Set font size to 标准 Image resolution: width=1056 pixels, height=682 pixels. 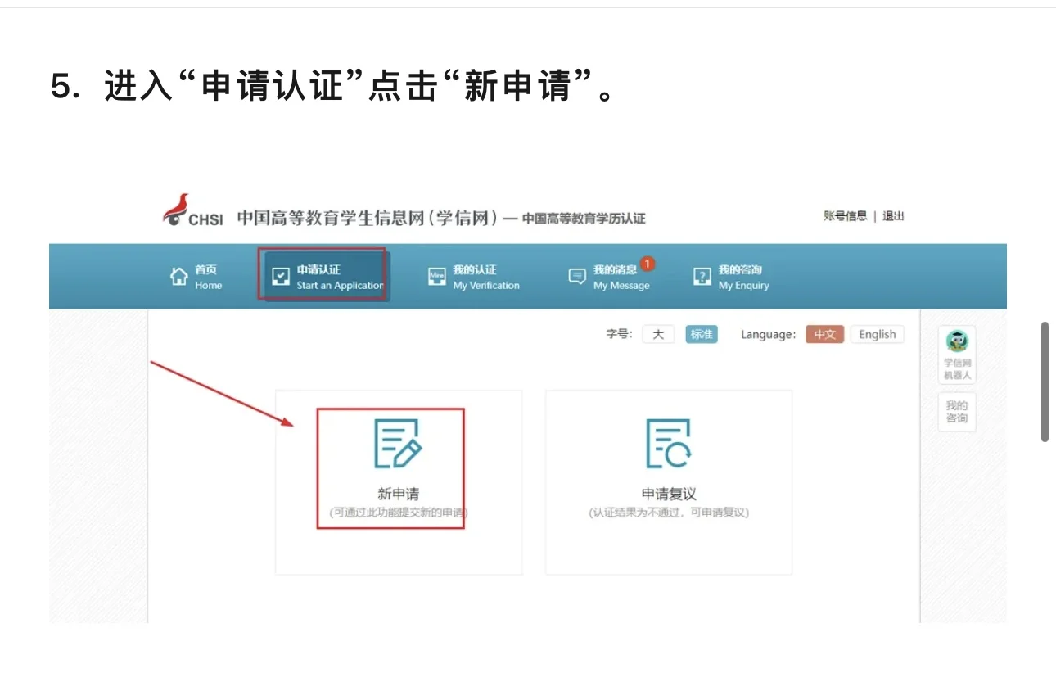pyautogui.click(x=702, y=334)
